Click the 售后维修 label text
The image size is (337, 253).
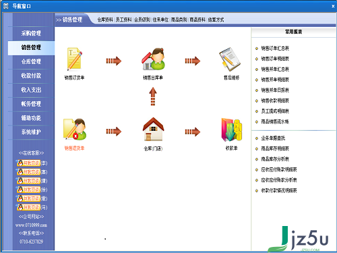coord(231,78)
